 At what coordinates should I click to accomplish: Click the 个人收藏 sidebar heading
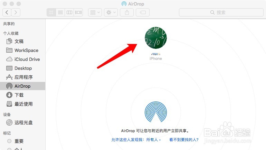(x=11, y=33)
